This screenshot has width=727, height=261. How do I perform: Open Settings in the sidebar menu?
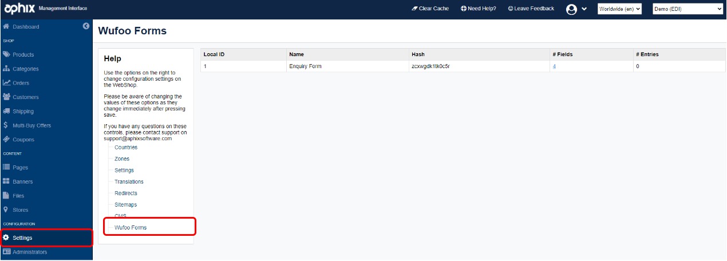pyautogui.click(x=23, y=238)
